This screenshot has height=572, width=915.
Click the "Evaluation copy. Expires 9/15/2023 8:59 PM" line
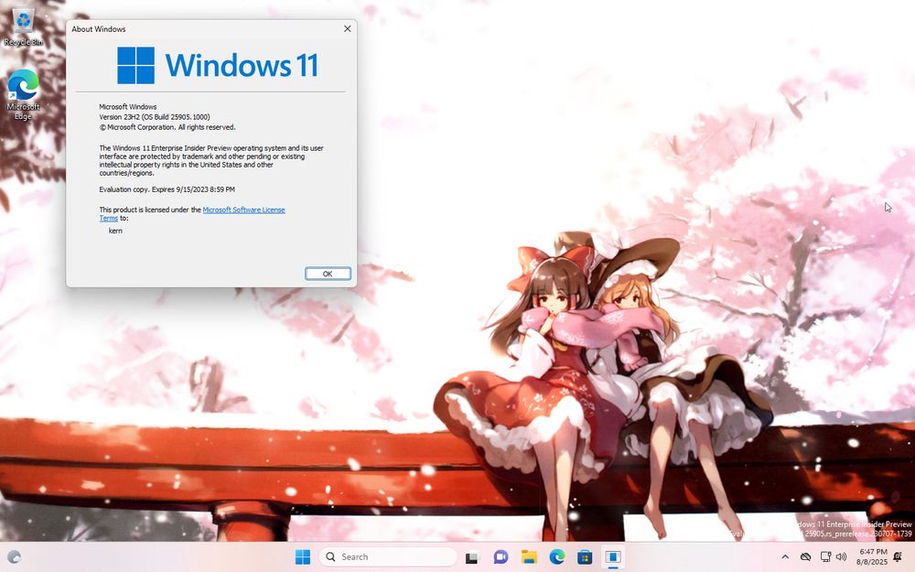point(167,189)
